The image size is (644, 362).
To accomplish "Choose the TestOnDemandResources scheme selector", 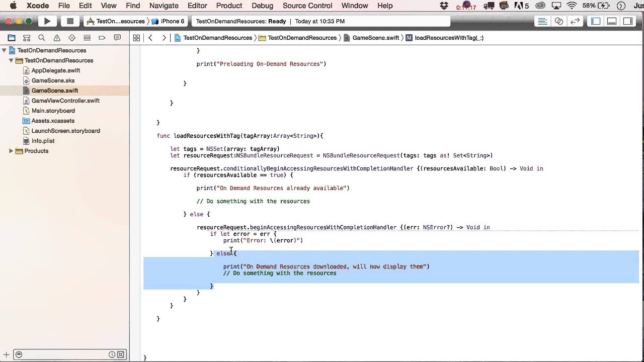I will 116,21.
